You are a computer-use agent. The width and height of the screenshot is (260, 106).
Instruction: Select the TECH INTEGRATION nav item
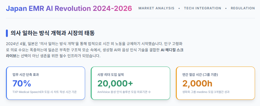(202, 8)
